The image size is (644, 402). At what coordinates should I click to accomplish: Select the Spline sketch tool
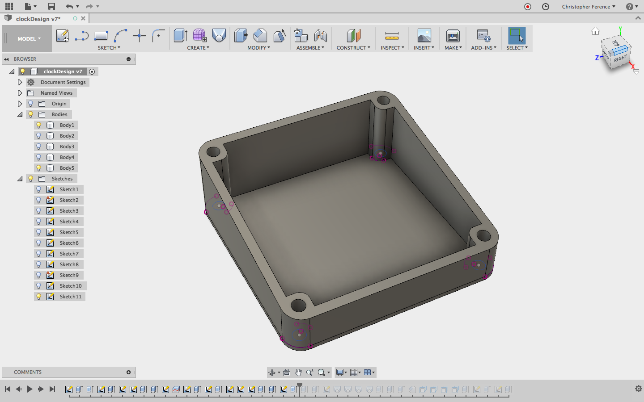[x=120, y=36]
